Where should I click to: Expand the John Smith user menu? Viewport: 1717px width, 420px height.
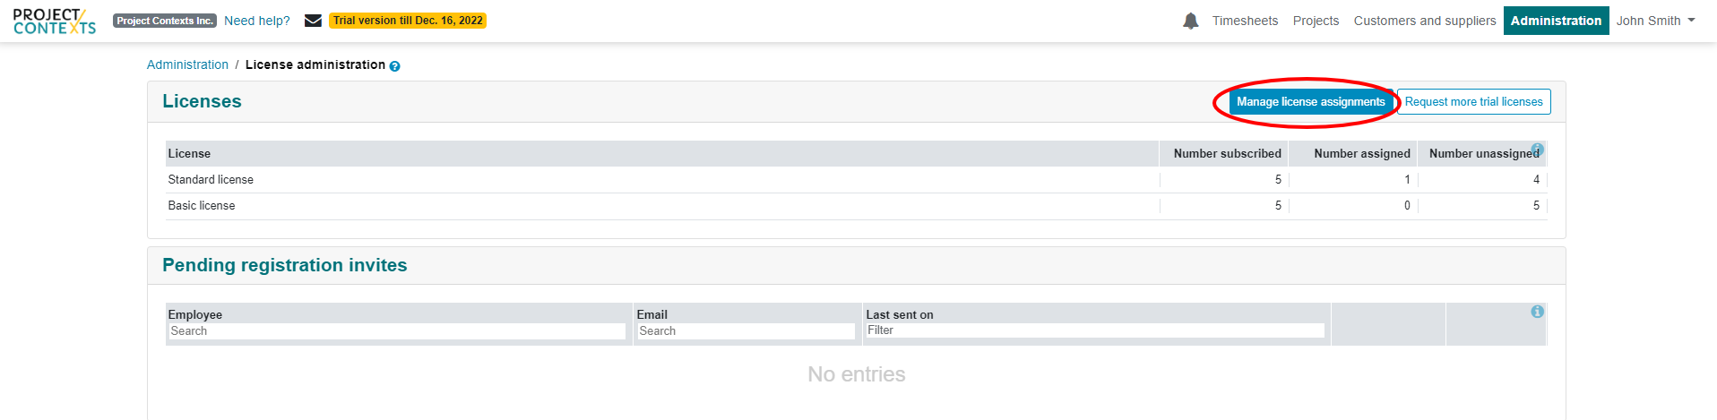pyautogui.click(x=1655, y=21)
